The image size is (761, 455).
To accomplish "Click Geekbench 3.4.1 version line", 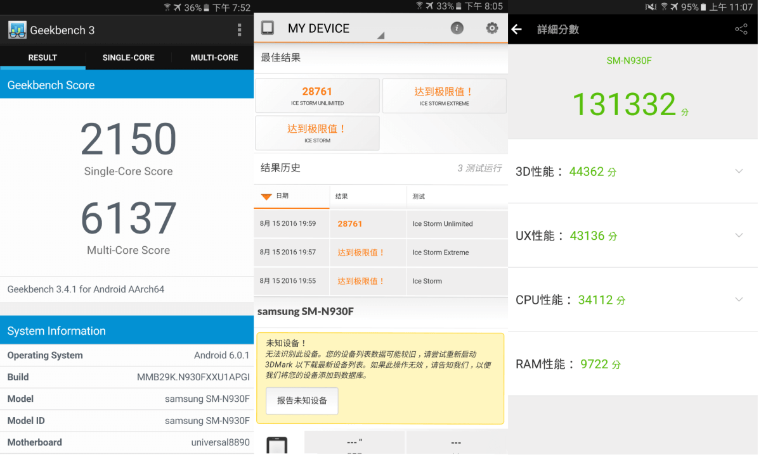I will 86,289.
